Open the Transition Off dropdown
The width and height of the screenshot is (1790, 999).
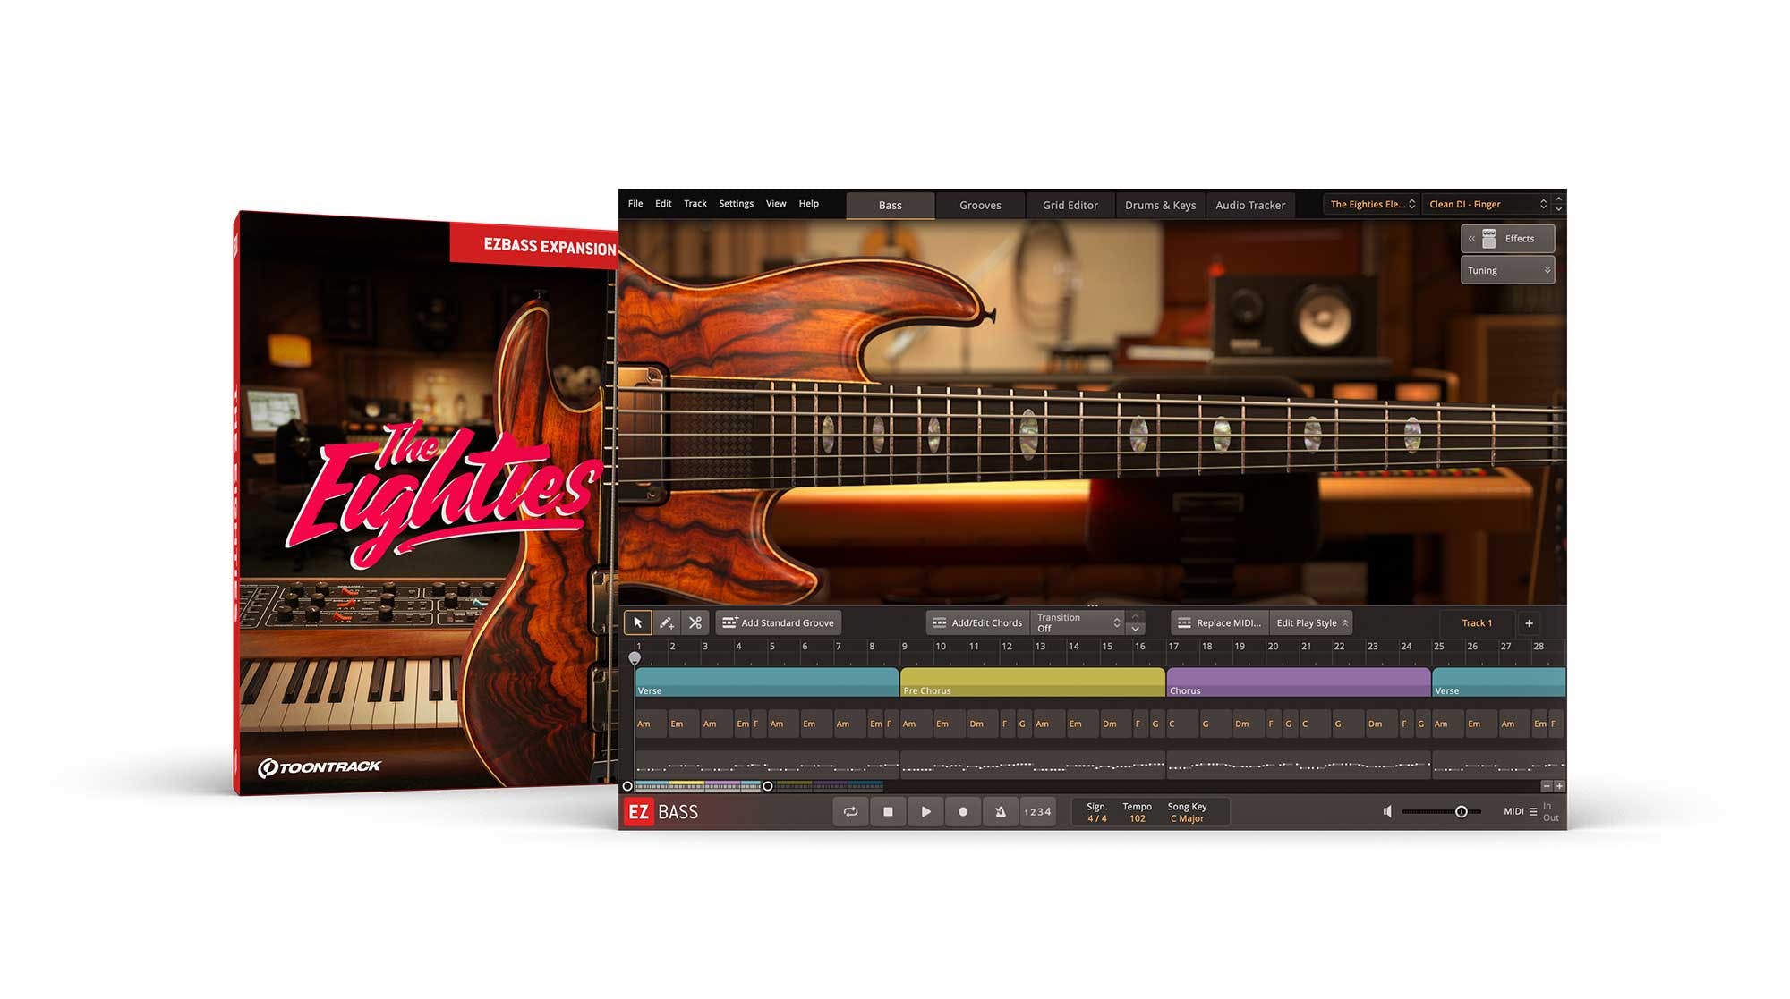(1078, 622)
